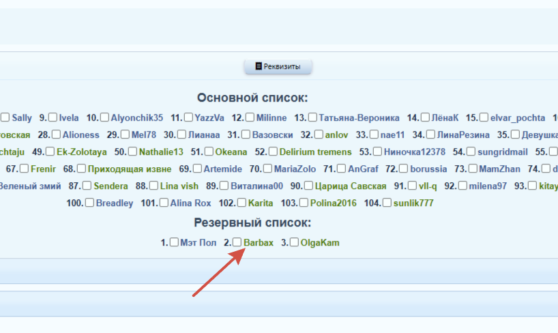The height and width of the screenshot is (333, 558).
Task: Visit MariaZolo's profile link
Action: pyautogui.click(x=295, y=169)
